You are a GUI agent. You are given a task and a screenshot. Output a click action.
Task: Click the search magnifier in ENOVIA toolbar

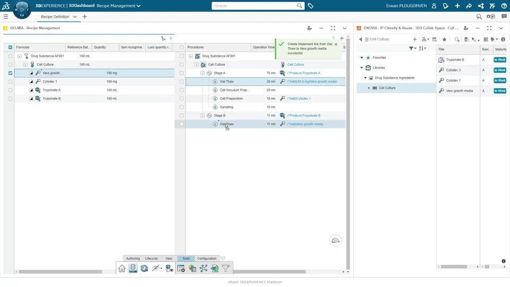coord(457,39)
